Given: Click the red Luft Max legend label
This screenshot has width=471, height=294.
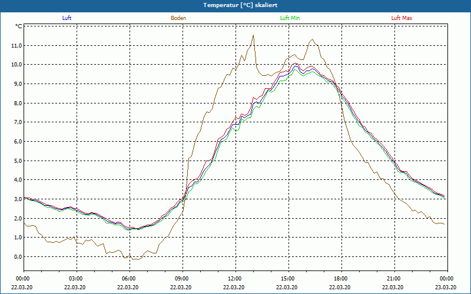Looking at the screenshot, I should [402, 18].
